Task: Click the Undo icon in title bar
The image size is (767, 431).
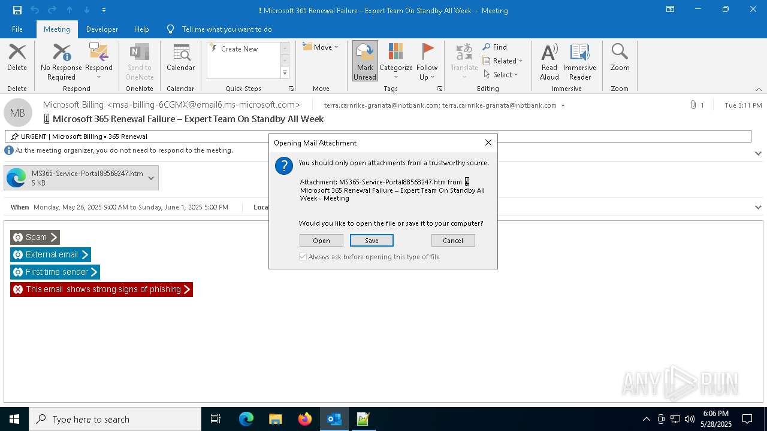Action: coord(35,10)
